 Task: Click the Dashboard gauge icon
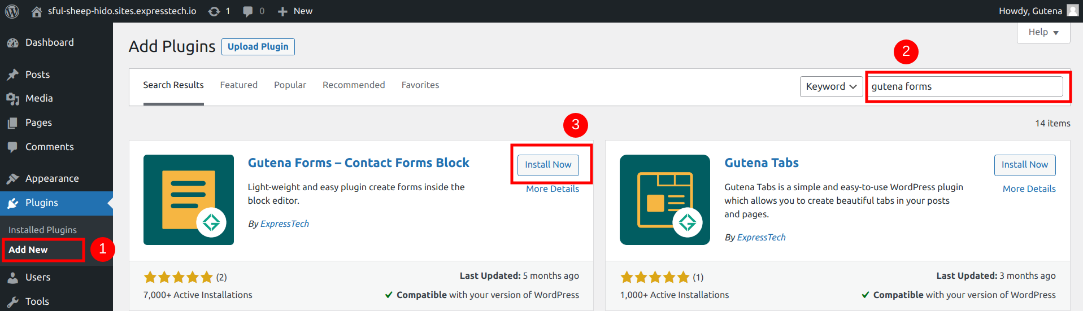[x=12, y=43]
